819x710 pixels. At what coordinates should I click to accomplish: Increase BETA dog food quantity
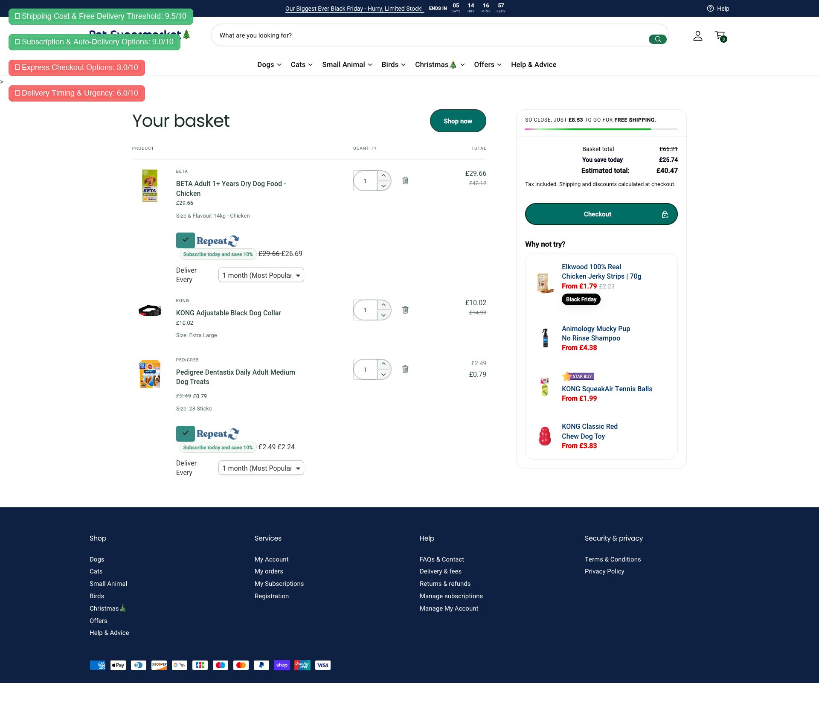point(383,175)
